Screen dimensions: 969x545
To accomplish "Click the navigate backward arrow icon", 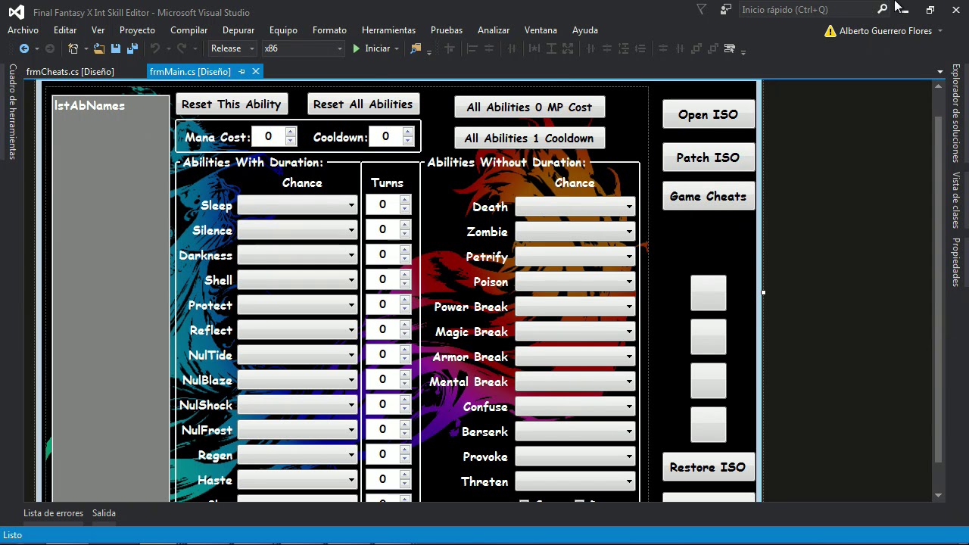I will click(24, 48).
